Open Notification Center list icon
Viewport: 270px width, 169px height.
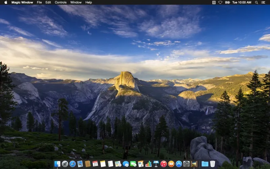264,2
